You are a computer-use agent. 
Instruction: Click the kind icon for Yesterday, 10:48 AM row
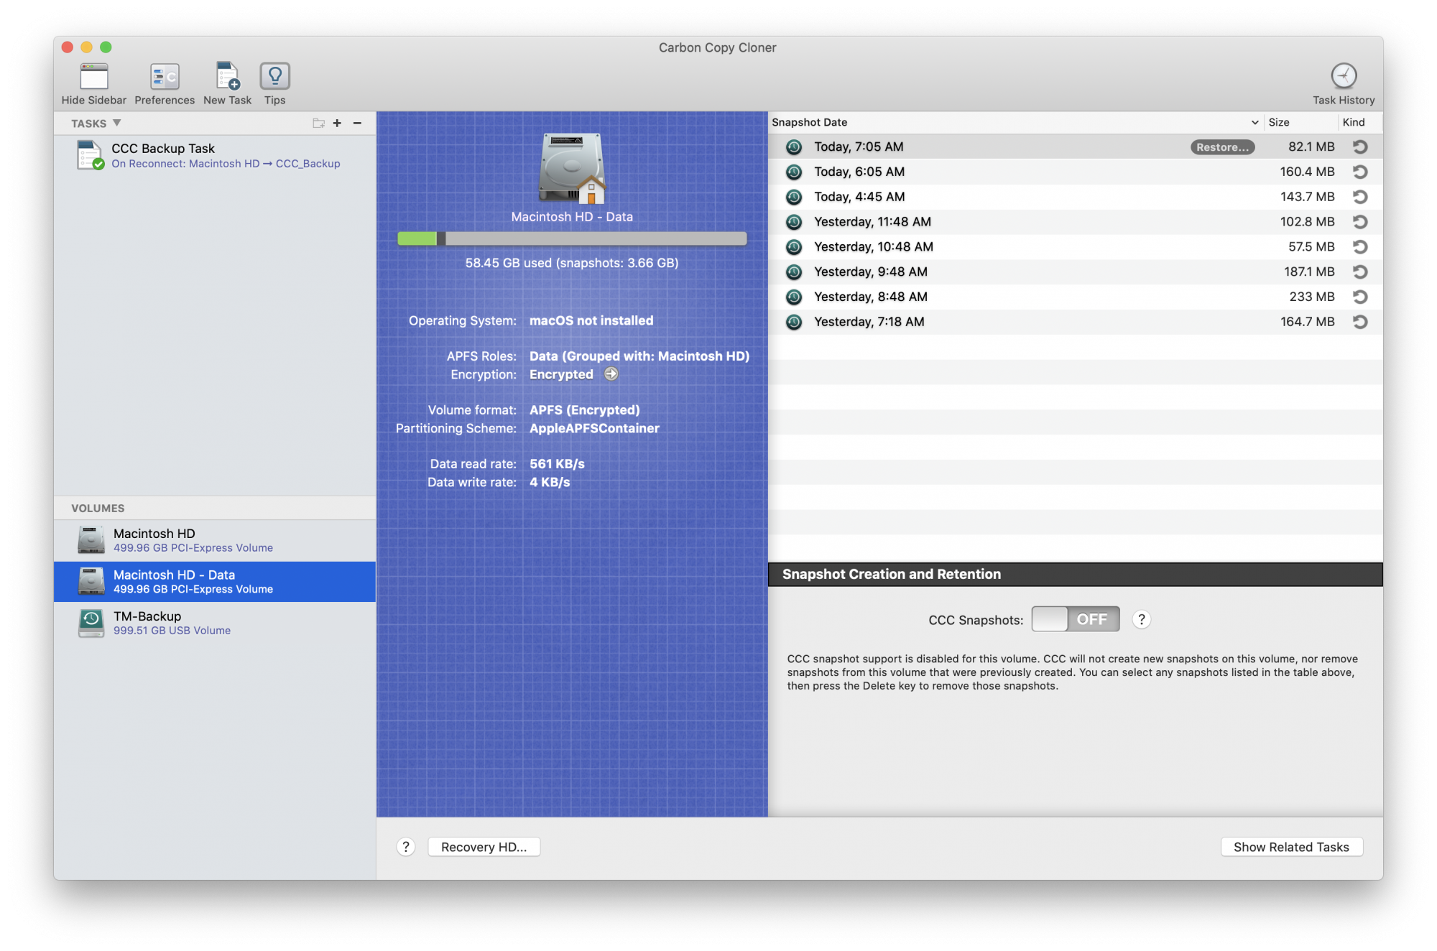pyautogui.click(x=1360, y=247)
